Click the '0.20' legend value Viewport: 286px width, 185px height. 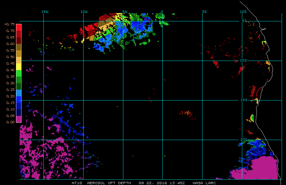10,96
